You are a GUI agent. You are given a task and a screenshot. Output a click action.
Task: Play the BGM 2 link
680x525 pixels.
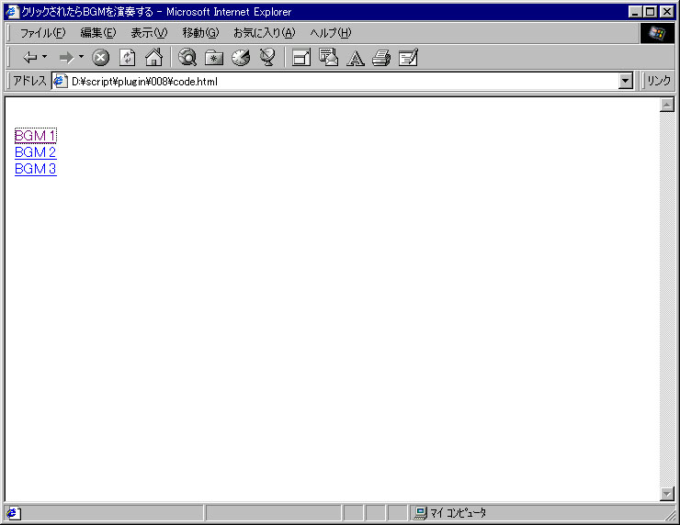[x=36, y=152]
